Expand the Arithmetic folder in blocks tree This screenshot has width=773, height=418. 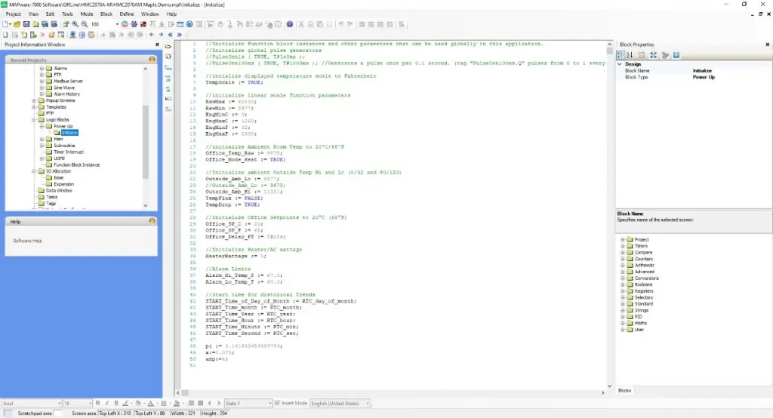coord(623,265)
